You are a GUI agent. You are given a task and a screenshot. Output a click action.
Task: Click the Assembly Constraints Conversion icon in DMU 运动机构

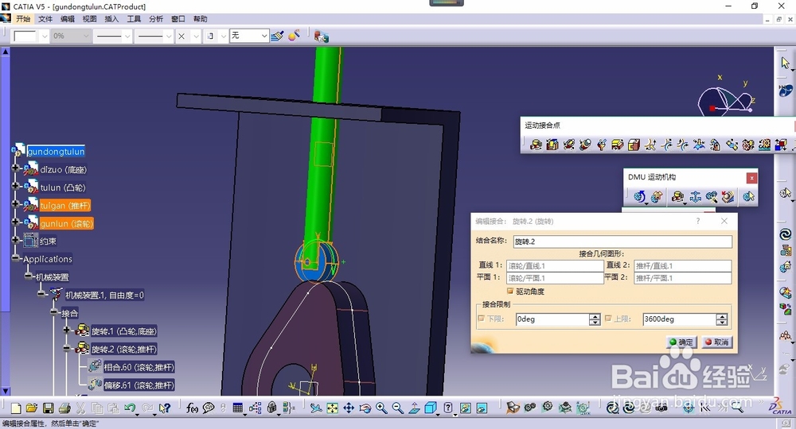coord(711,196)
